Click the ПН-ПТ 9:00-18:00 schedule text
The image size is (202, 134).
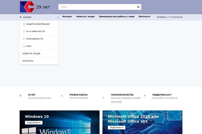[79, 98]
